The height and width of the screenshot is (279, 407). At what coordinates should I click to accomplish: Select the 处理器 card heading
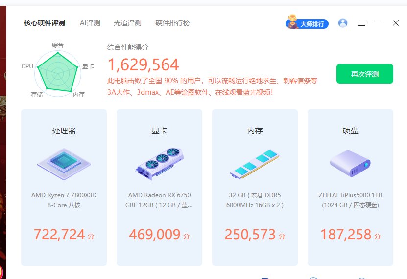(x=64, y=130)
